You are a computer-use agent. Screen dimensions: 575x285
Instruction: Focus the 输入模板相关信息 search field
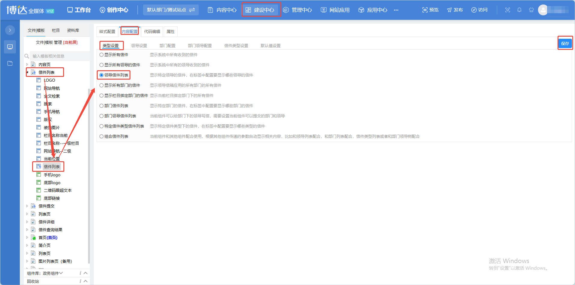click(x=60, y=56)
